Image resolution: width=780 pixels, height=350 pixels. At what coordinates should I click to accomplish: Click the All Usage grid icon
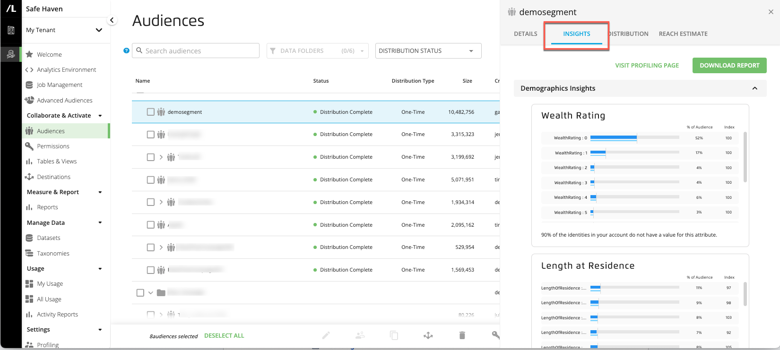[29, 299]
